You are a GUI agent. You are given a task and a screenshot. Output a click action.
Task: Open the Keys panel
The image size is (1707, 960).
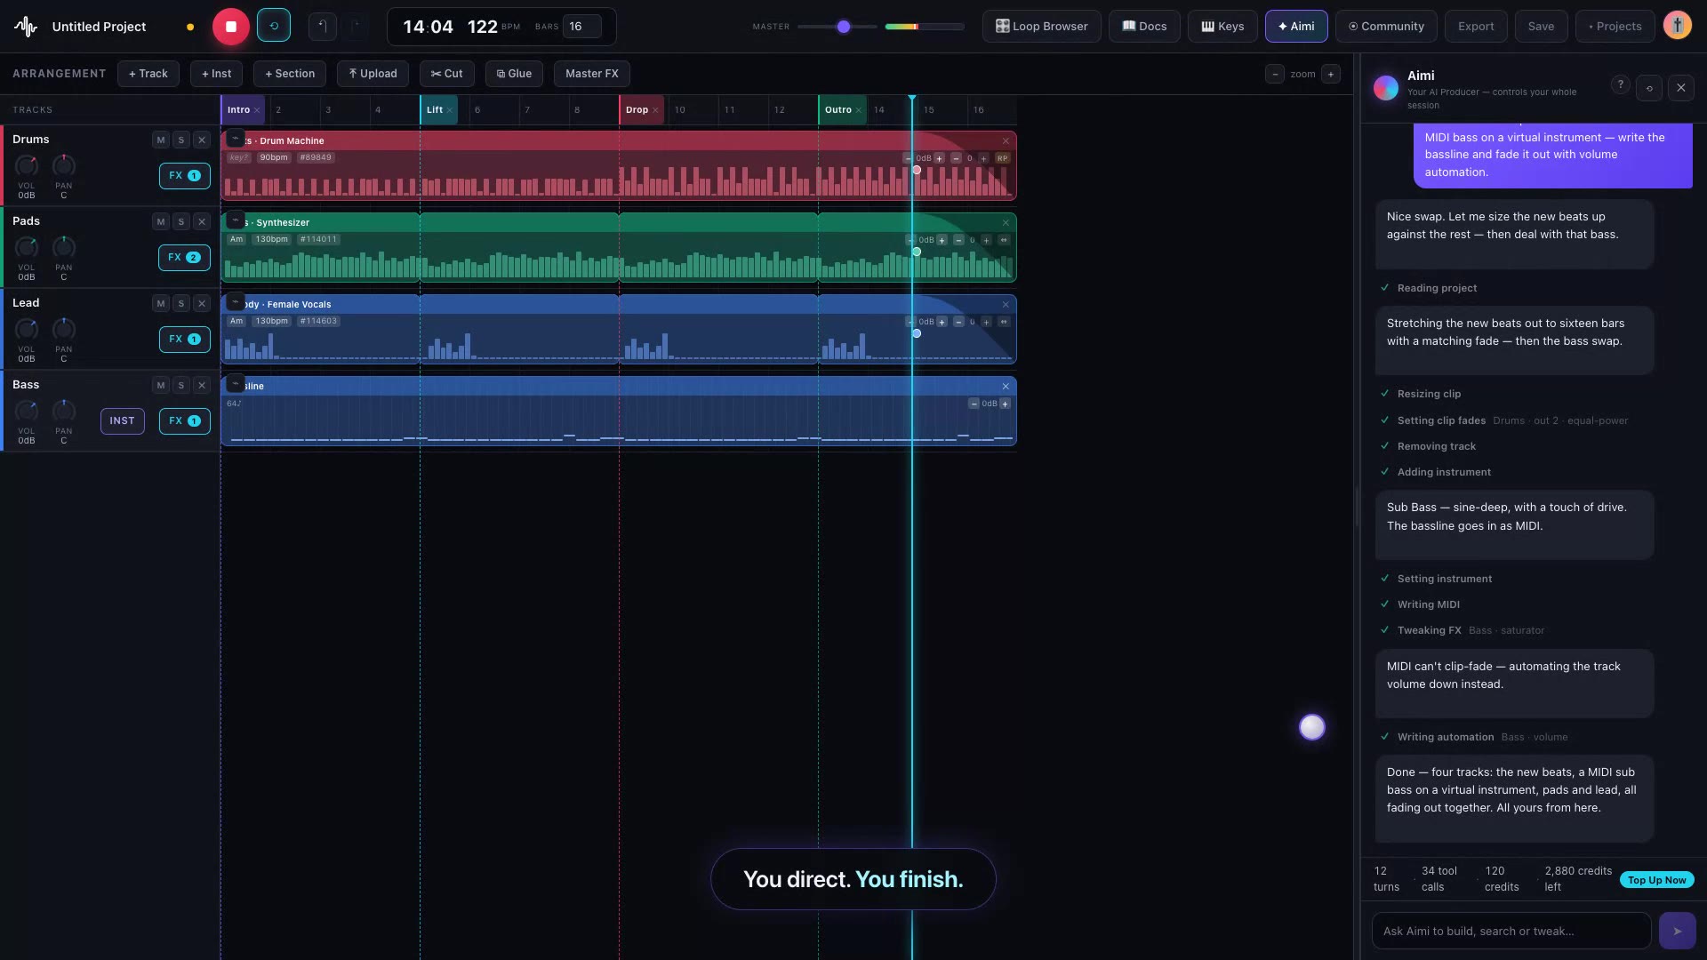(x=1222, y=27)
